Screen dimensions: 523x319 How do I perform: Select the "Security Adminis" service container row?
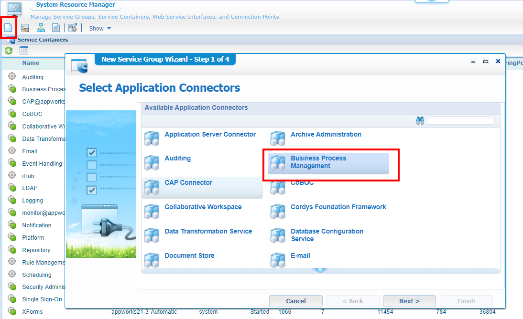click(x=44, y=287)
